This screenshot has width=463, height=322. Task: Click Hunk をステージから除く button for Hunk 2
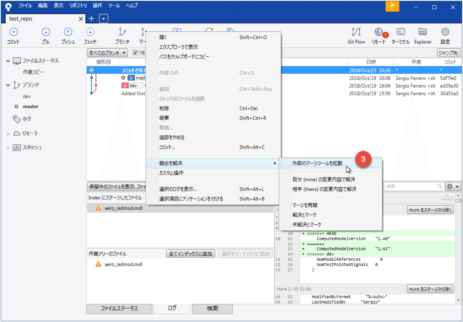[x=430, y=289]
